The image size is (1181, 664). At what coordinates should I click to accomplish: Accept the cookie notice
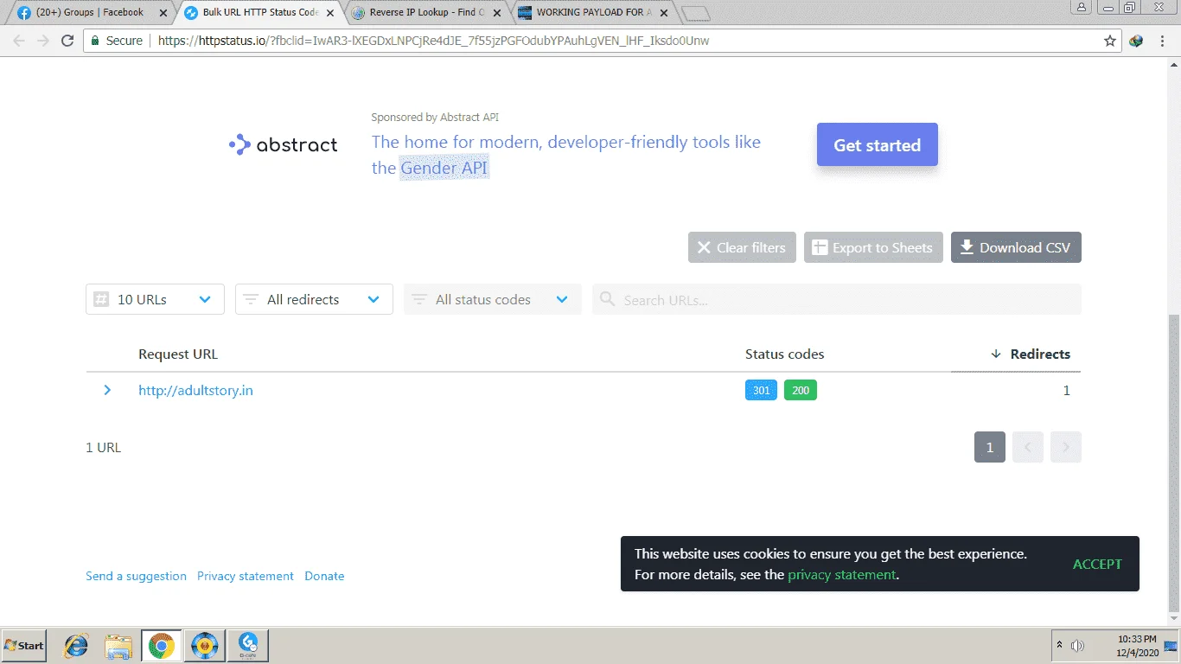(1097, 564)
